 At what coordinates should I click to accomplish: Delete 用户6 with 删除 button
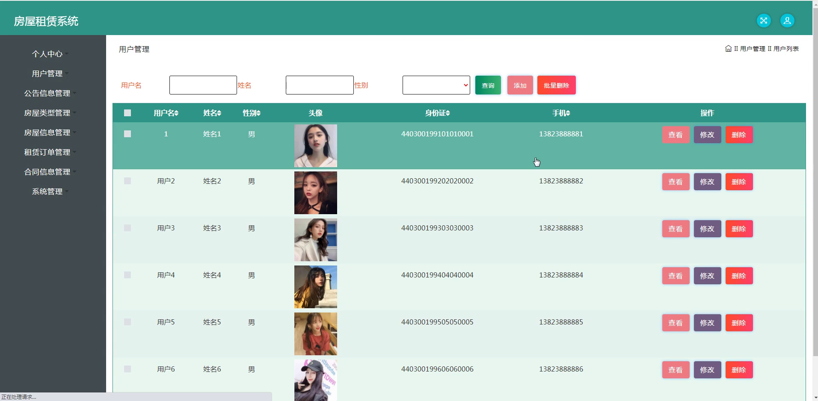click(x=739, y=370)
